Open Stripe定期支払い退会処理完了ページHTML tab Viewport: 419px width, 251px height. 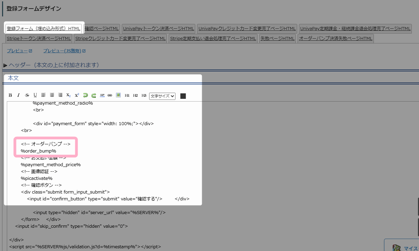(x=213, y=38)
